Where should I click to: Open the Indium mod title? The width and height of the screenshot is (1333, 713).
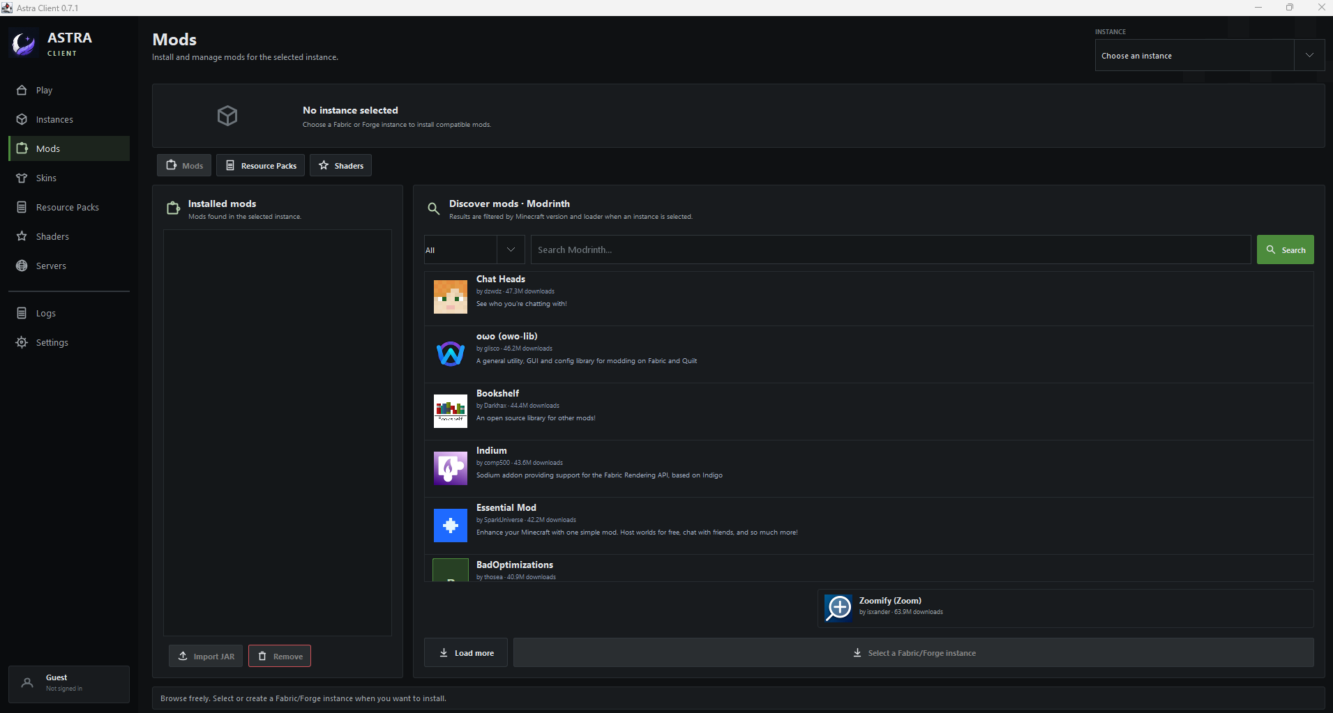point(492,450)
